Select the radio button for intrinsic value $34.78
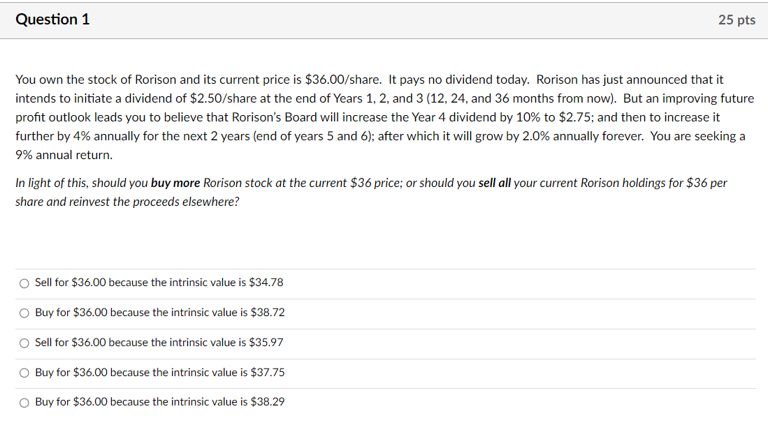768x432 pixels. point(24,283)
